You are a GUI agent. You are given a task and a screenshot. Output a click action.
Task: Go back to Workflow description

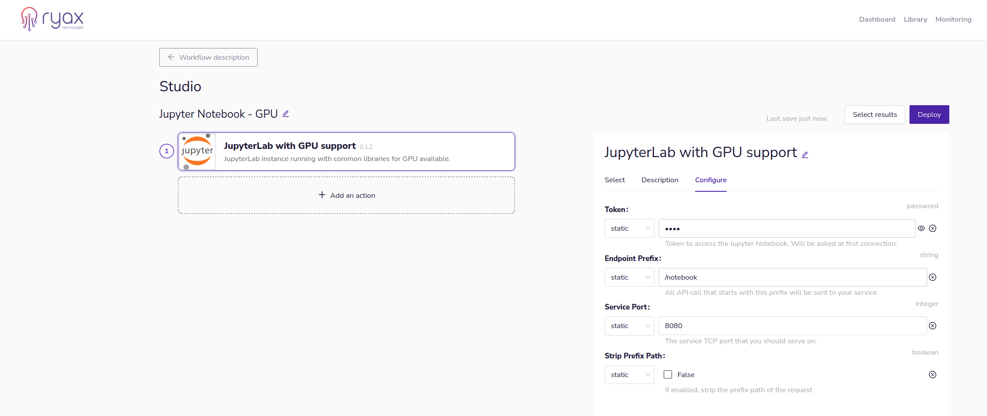click(x=208, y=58)
